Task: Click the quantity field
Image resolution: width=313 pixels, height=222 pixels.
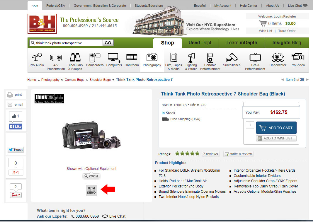Action: [x=250, y=125]
